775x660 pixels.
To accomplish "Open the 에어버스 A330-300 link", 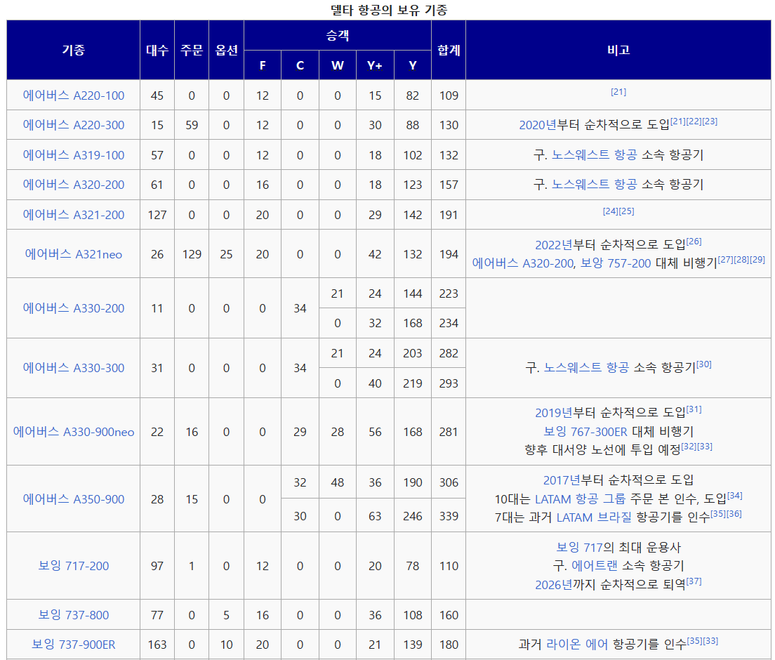I will pyautogui.click(x=74, y=369).
